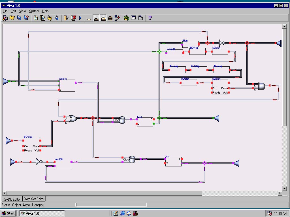290x217 pixels.
Task: Click the Viva 1.0 taskbar button
Action: 42,213
